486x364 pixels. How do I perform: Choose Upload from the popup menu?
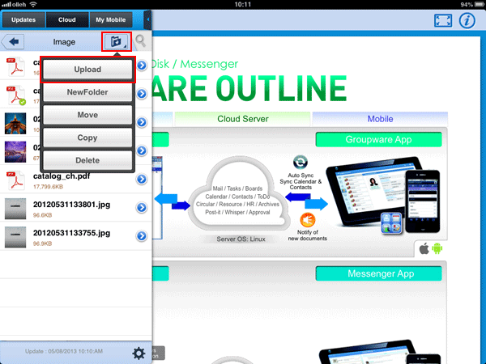coord(87,70)
